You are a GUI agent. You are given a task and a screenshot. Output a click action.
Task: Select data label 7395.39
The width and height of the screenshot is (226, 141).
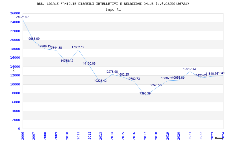[x=145, y=94]
